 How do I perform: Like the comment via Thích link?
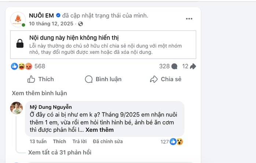click(59, 141)
